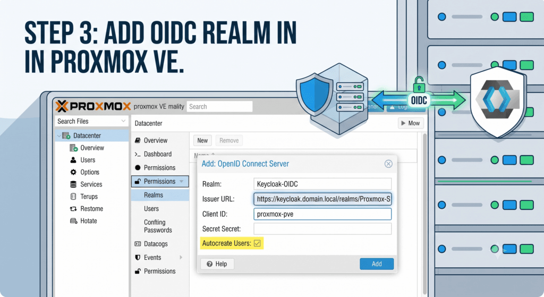Click the Datacenter breadcrumb title
Viewport: 544px width, 297px height.
149,123
